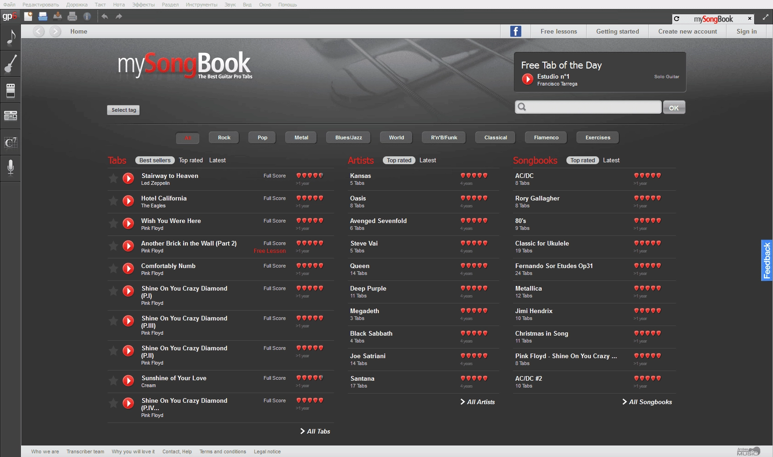Expand All Artists list
Viewport: 773px width, 457px height.
pyautogui.click(x=478, y=402)
